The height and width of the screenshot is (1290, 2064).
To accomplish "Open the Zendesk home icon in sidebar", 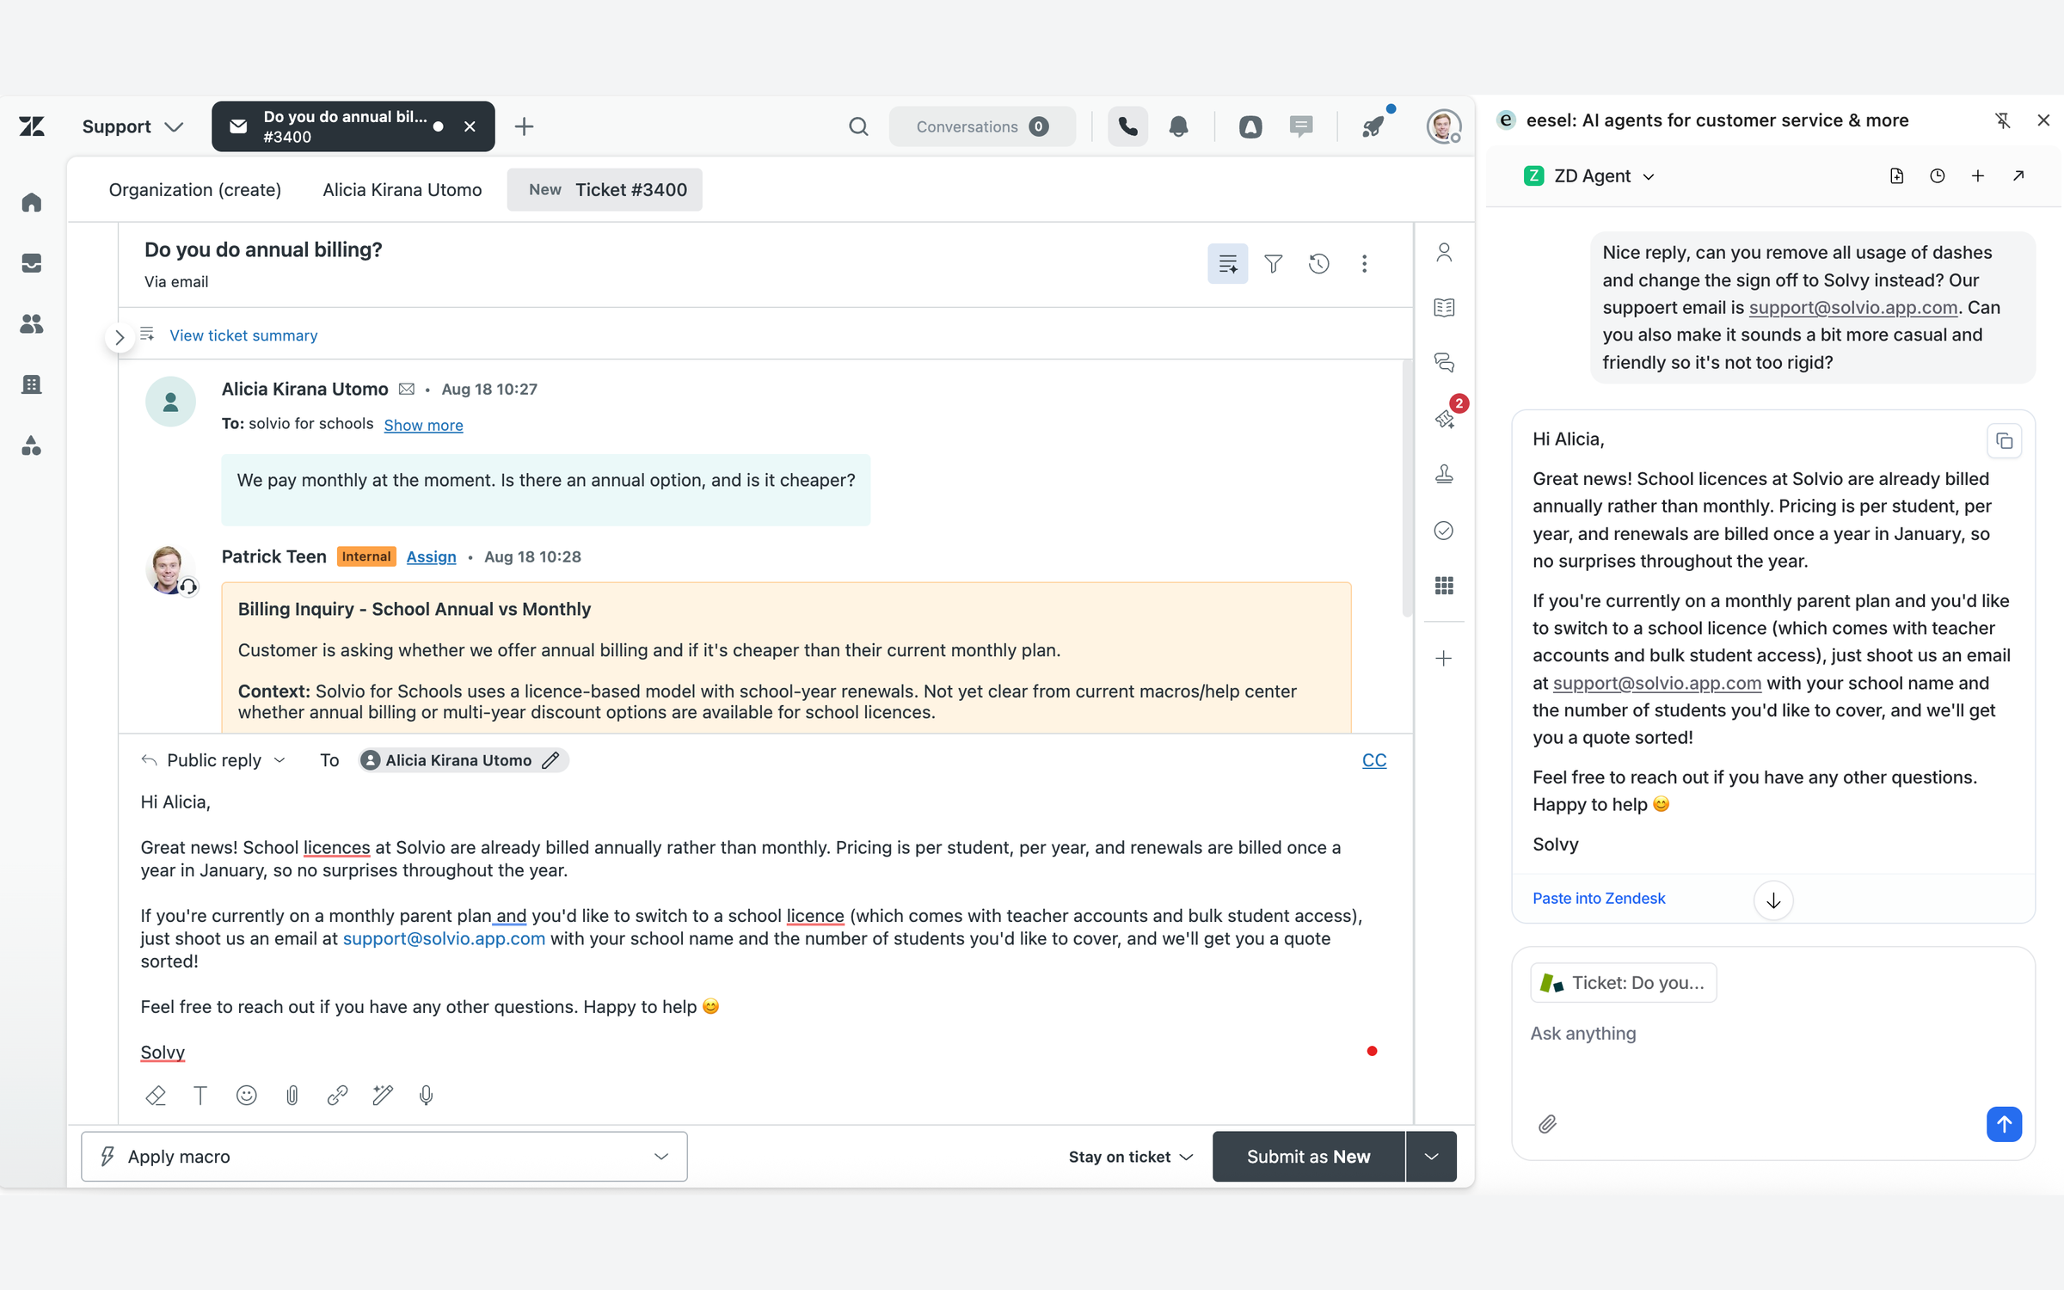I will [x=32, y=202].
